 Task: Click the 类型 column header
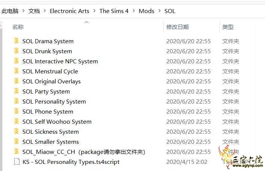pyautogui.click(x=228, y=27)
